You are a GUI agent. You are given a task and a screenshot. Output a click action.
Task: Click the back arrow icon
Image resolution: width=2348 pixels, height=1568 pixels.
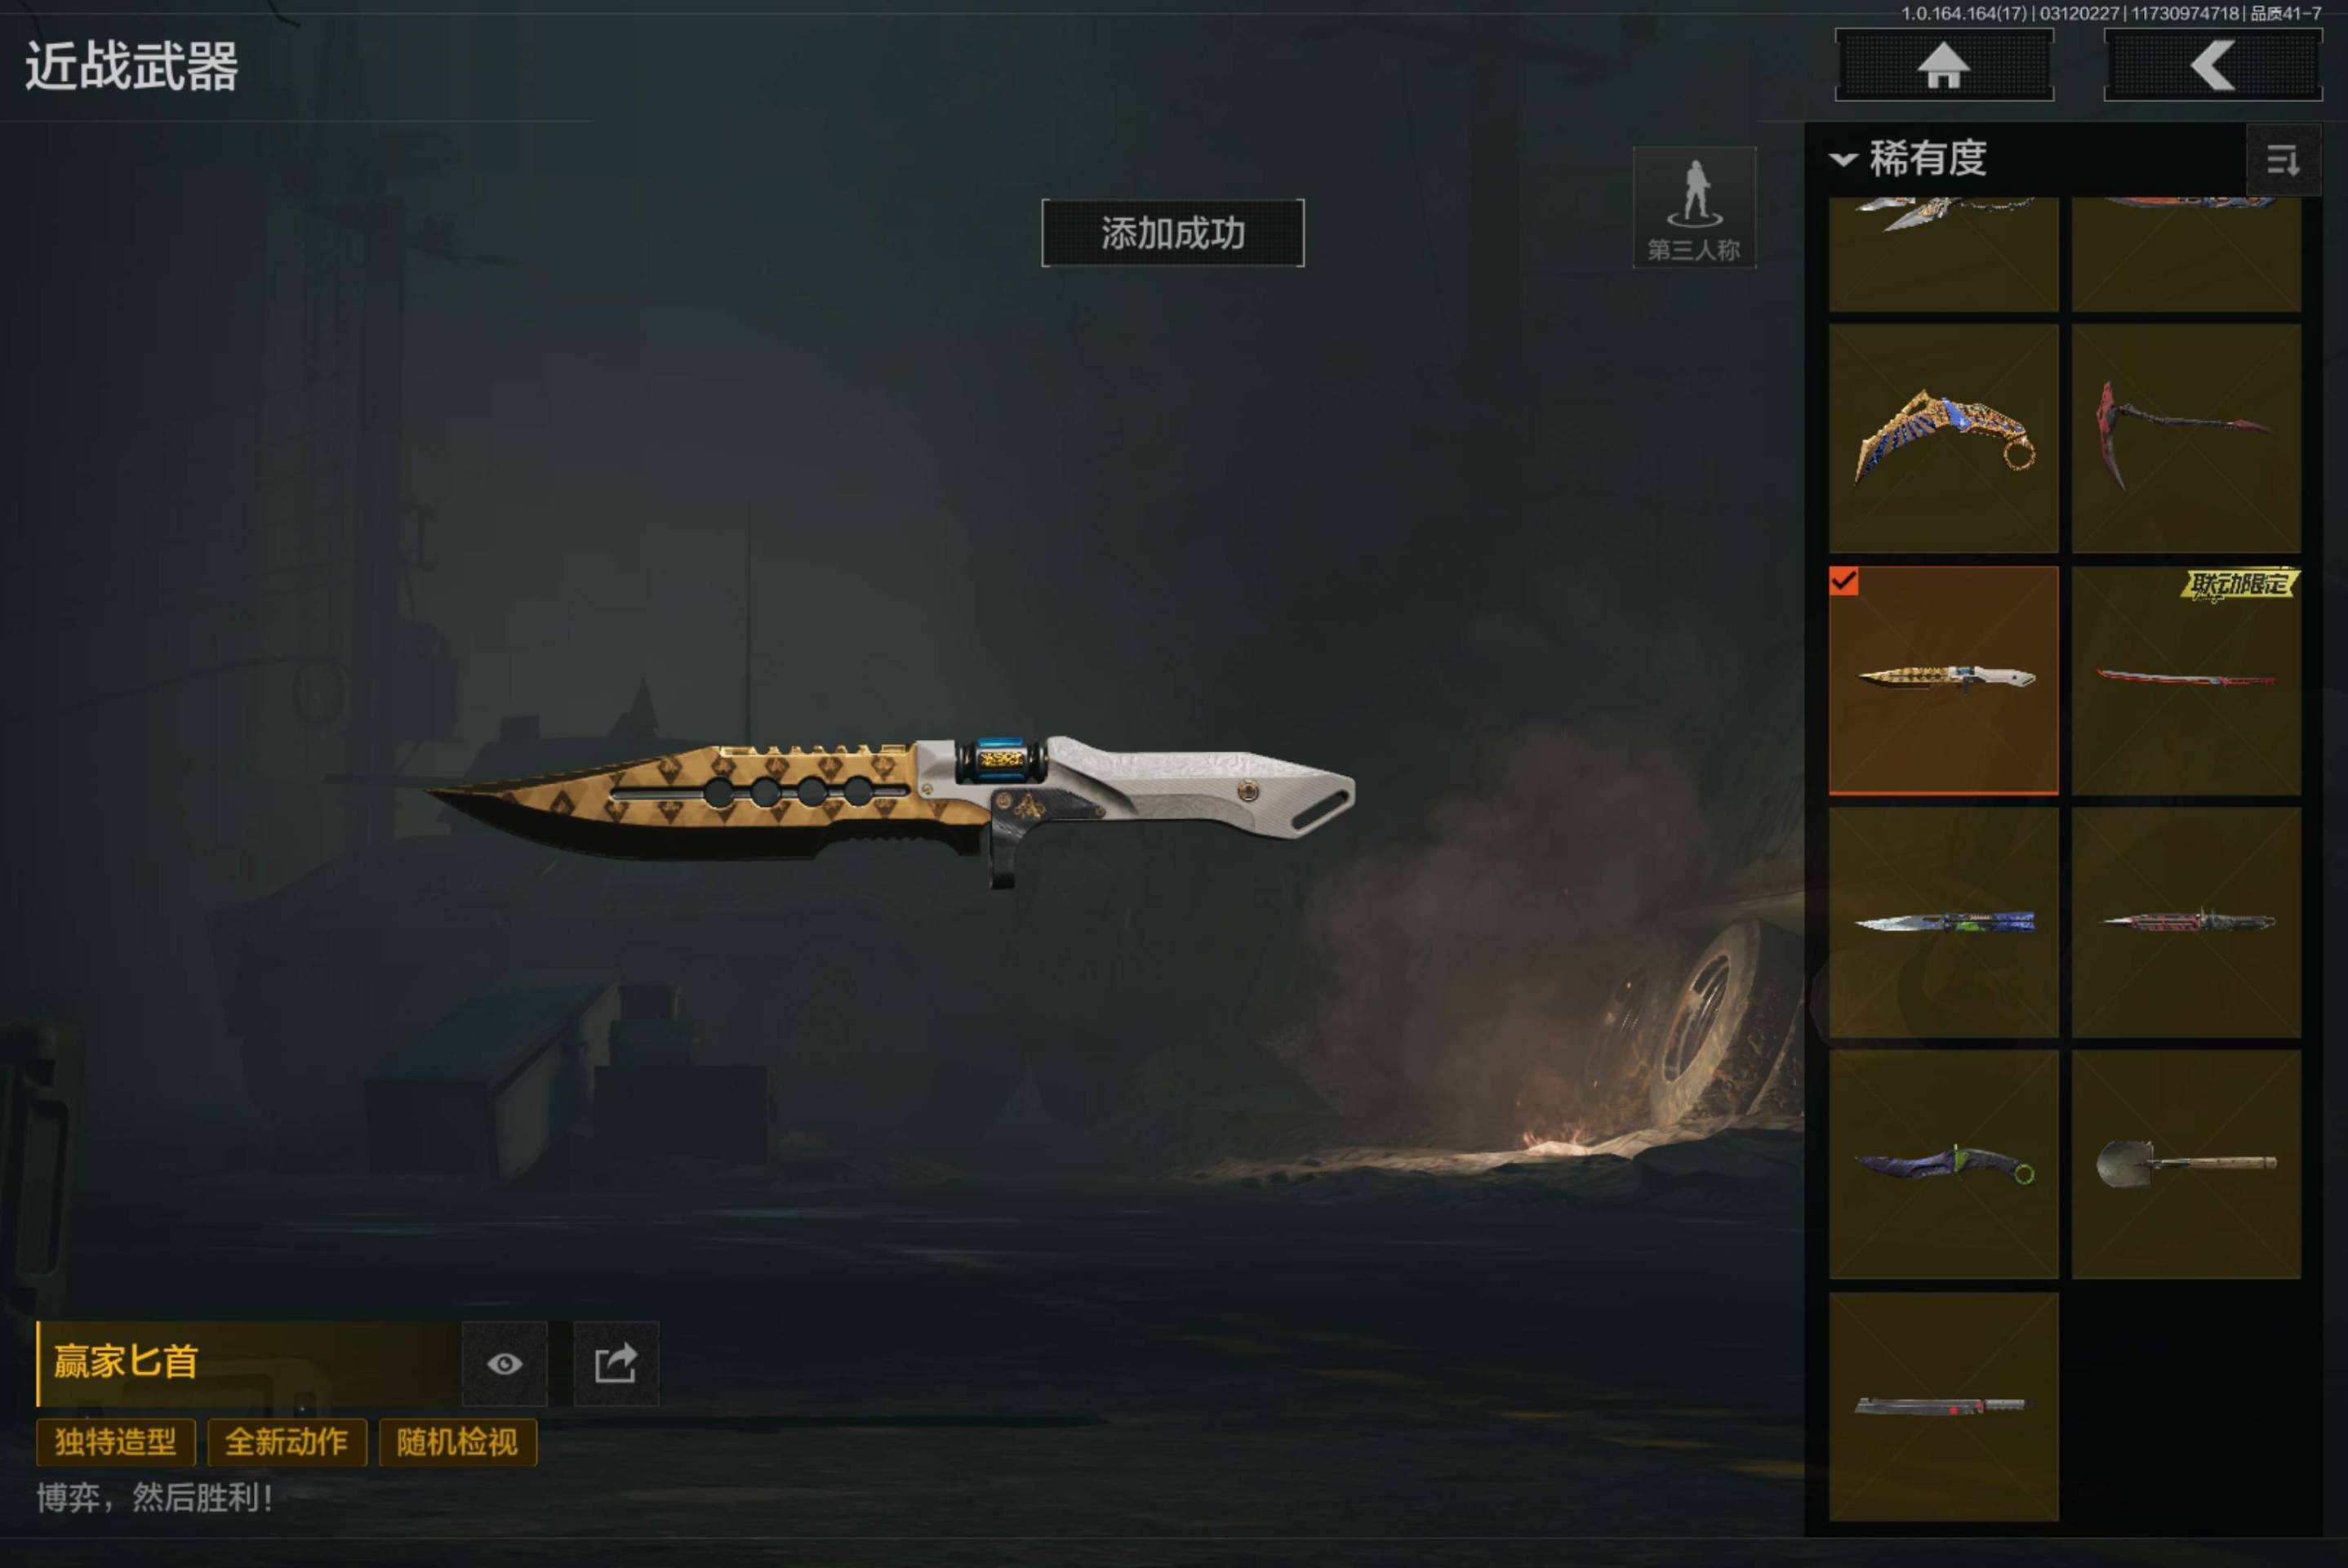(2212, 65)
